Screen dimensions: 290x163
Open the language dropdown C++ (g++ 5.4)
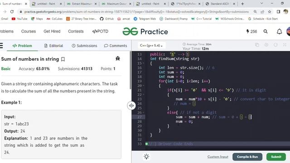pyautogui.click(x=151, y=45)
